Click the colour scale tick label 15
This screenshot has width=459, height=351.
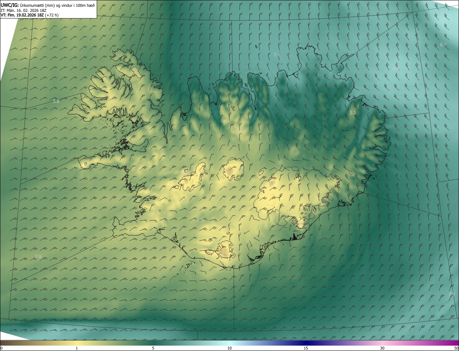tap(306, 348)
